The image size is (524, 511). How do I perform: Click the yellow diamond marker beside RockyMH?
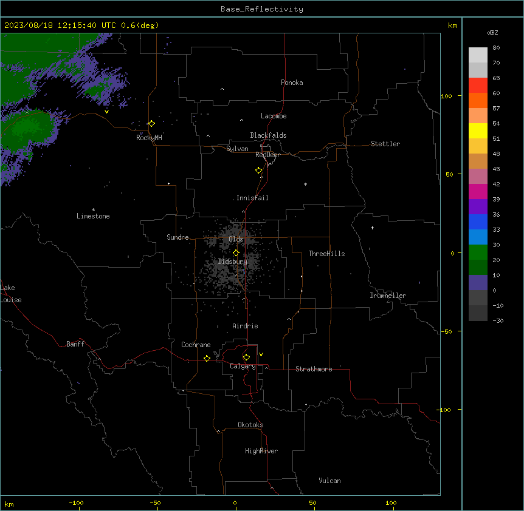tap(151, 124)
